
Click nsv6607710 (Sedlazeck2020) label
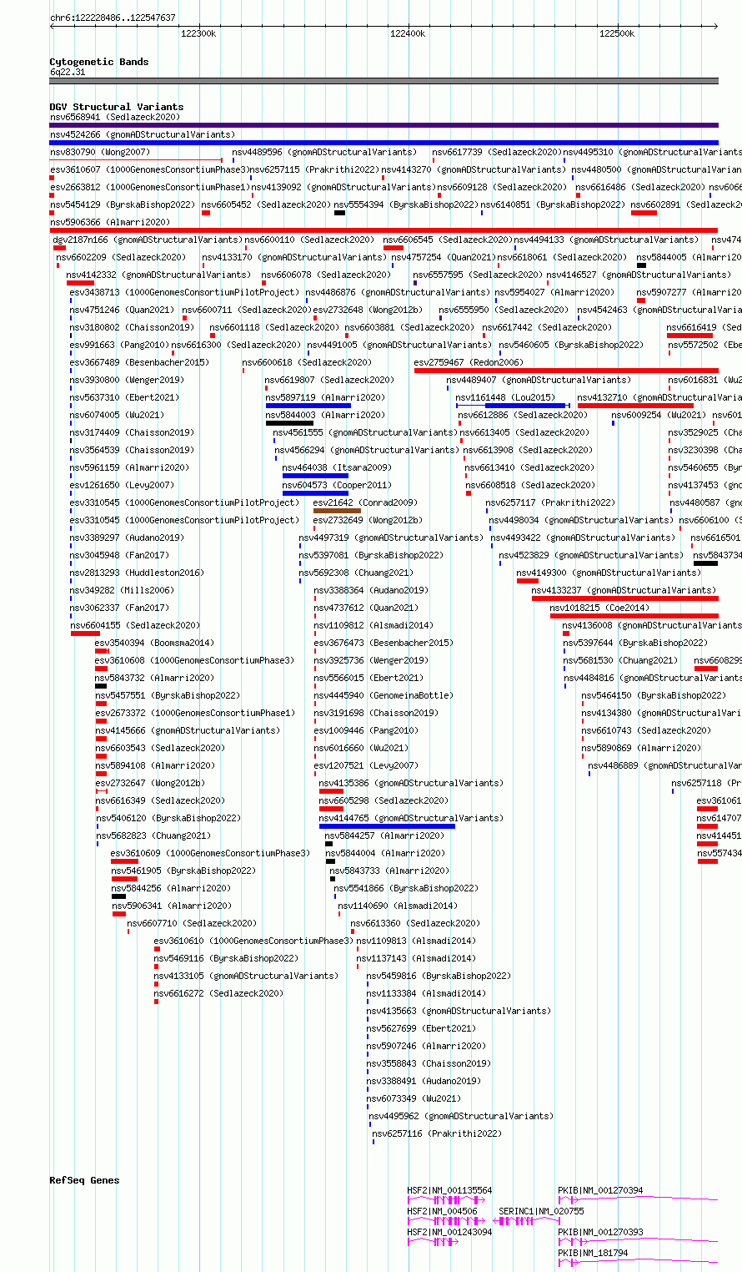coord(192,923)
